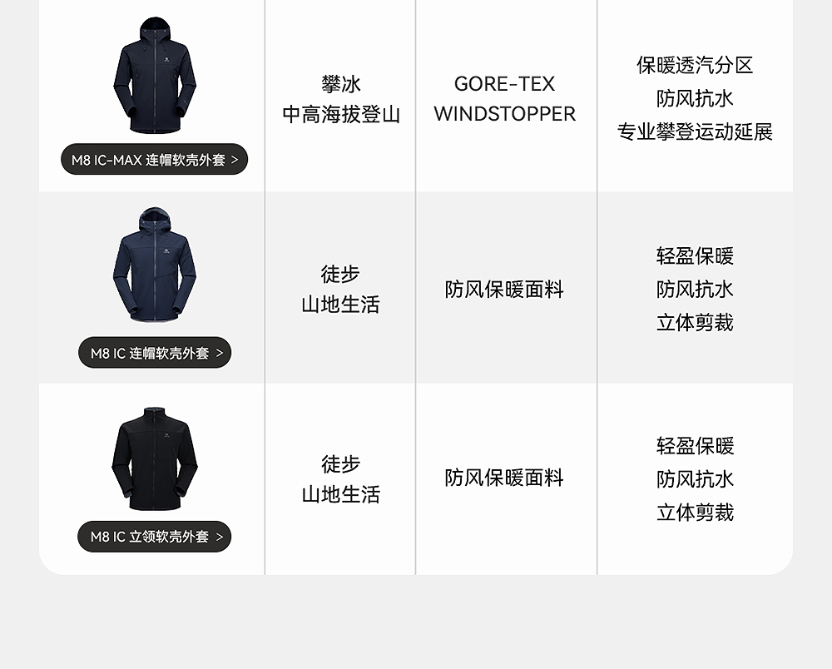Viewport: 832px width, 669px height.
Task: Click 攀冰 中高海拔登山 usage cell
Action: [340, 99]
